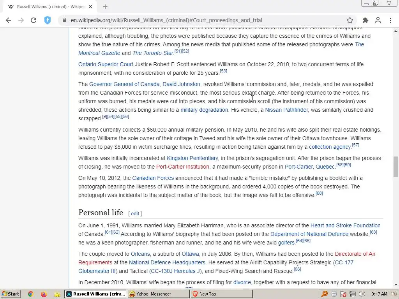Open collection agency link
This screenshot has height=299, width=399.
[x=330, y=147]
